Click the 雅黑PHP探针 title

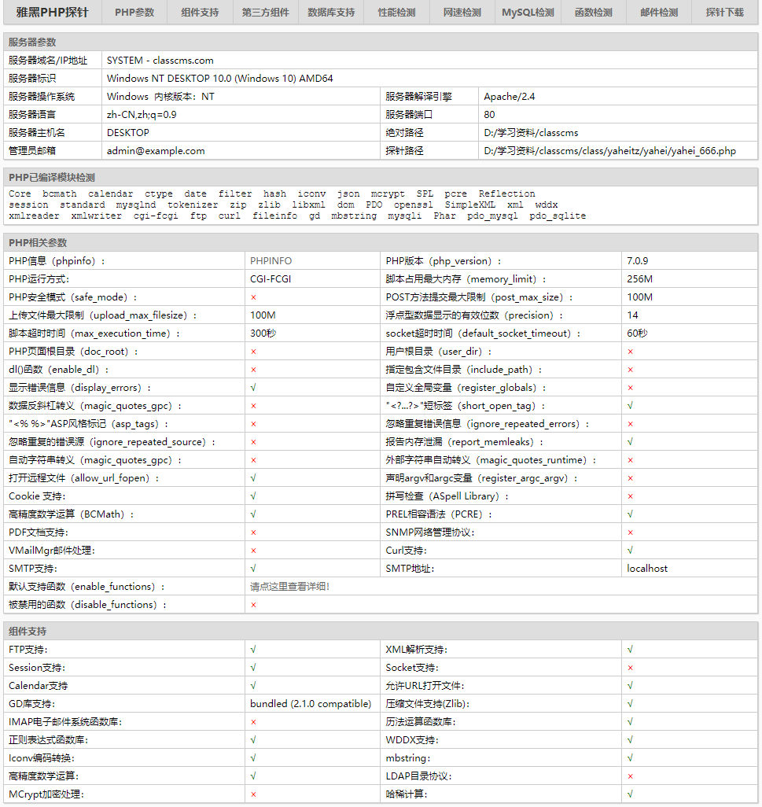click(x=53, y=13)
